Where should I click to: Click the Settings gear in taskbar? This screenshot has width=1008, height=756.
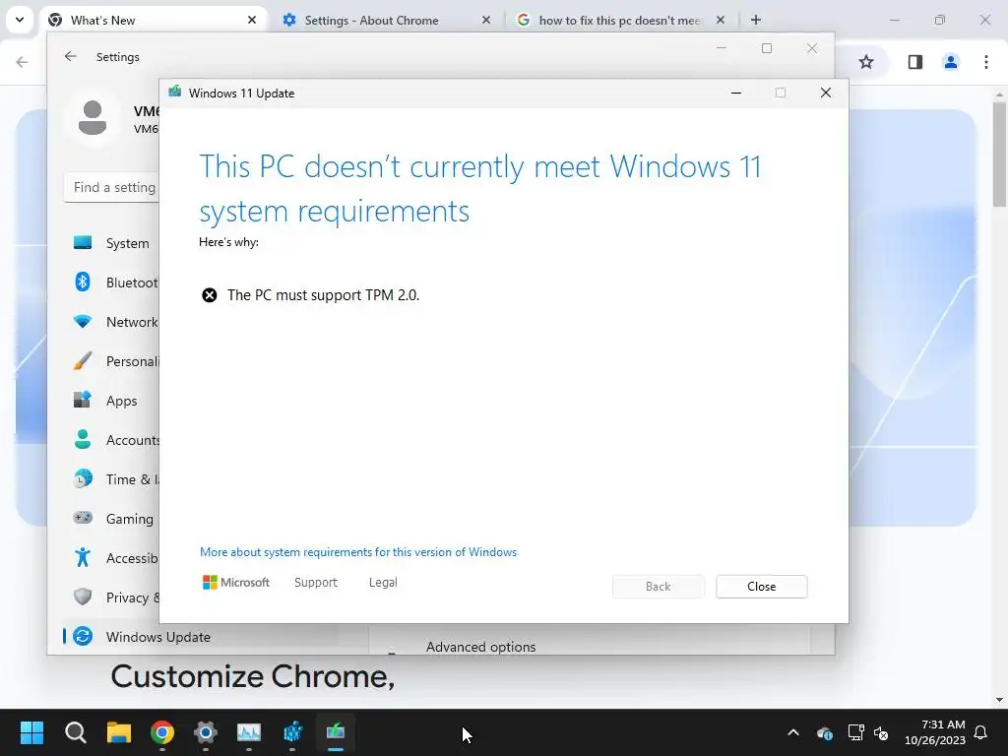tap(206, 731)
